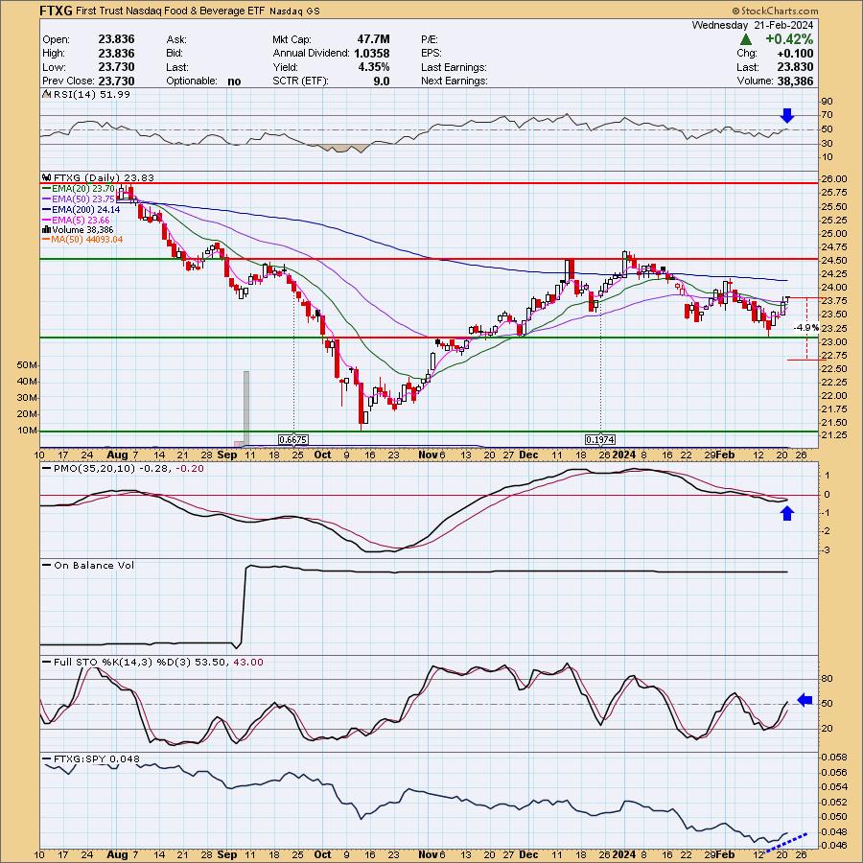The image size is (863, 863).
Task: Click the StockCharts.com copyright label
Action: [x=775, y=11]
